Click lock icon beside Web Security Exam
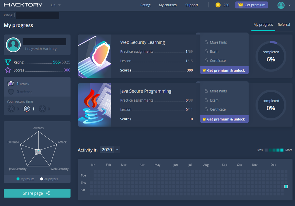The height and width of the screenshot is (206, 295). (206, 51)
